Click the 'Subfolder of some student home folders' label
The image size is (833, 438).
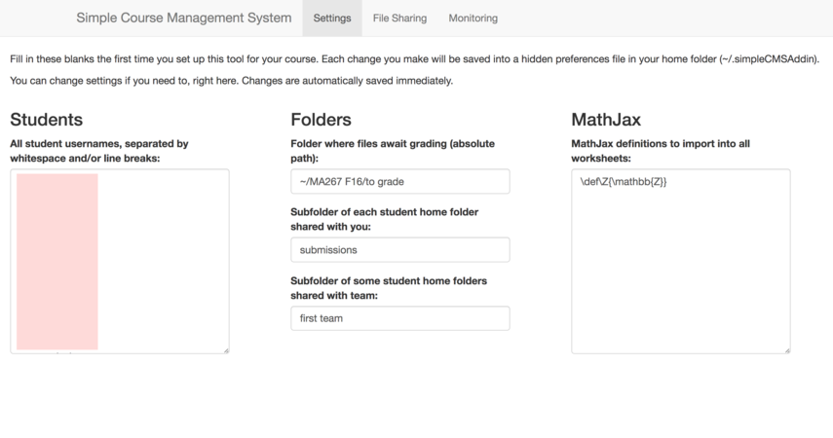[x=389, y=288]
